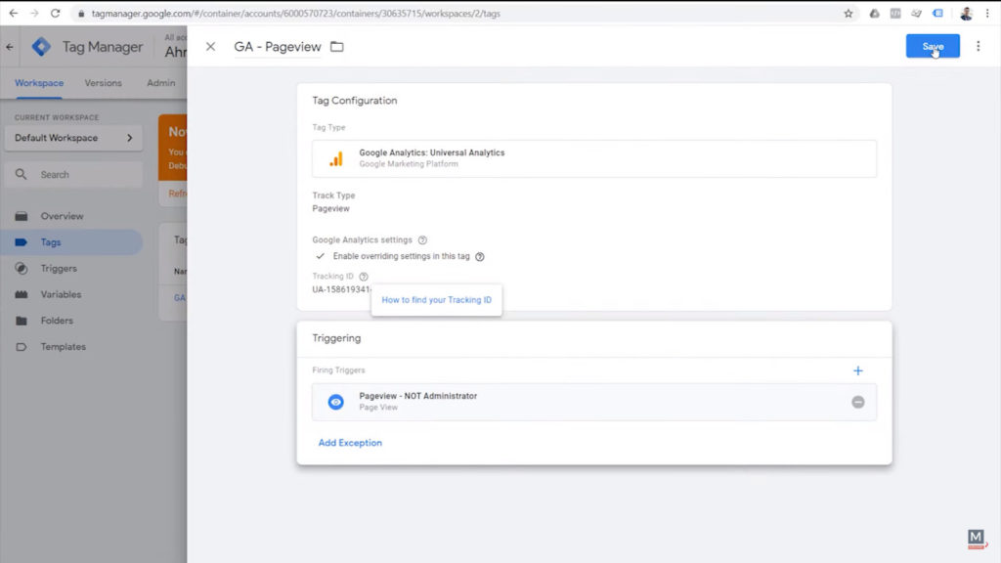Click help icon next to Tracking ID

pyautogui.click(x=364, y=277)
